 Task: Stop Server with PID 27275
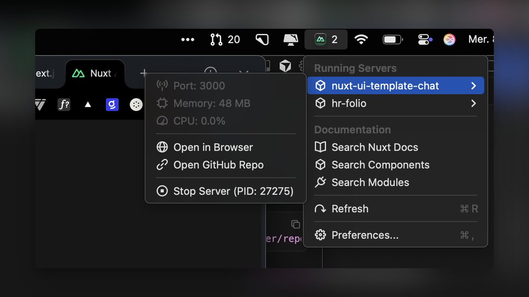tap(225, 191)
